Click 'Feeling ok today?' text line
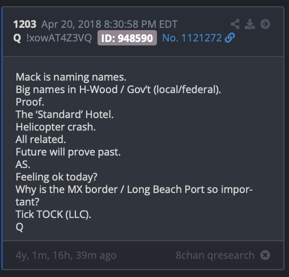 (57, 177)
